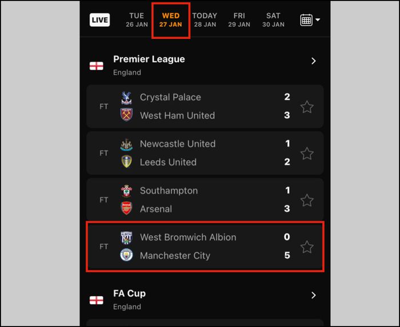Switch to the TUE 26 JAN tab
Image resolution: width=400 pixels, height=327 pixels.
point(137,20)
